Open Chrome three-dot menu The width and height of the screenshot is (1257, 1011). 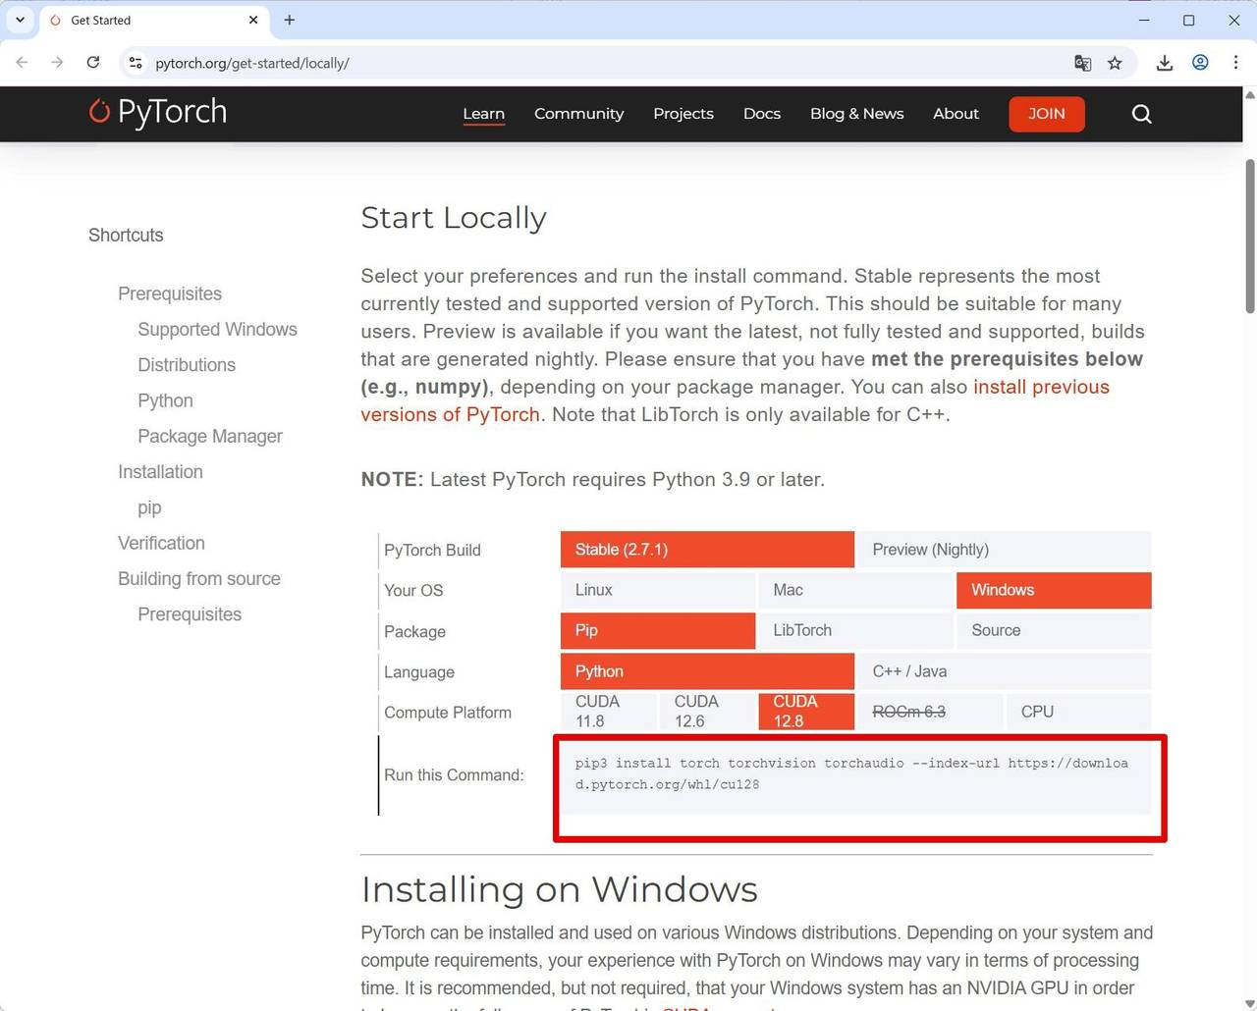point(1235,62)
